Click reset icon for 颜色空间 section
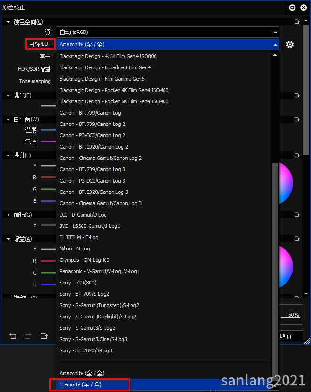The image size is (311, 392). pyautogui.click(x=297, y=22)
